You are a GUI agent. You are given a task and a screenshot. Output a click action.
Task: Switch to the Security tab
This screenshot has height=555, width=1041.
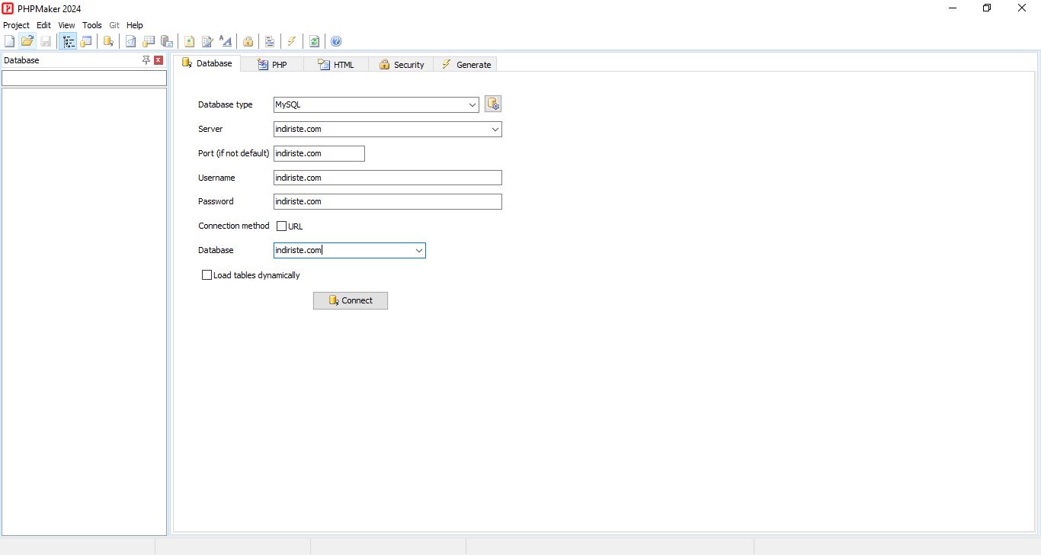click(401, 65)
